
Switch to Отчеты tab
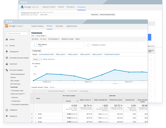49,26
